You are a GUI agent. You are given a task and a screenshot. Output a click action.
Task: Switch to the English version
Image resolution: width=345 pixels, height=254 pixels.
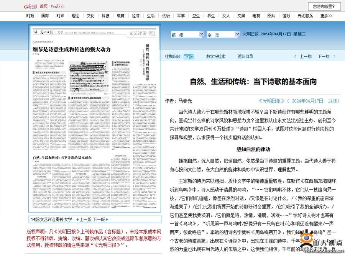(x=58, y=6)
